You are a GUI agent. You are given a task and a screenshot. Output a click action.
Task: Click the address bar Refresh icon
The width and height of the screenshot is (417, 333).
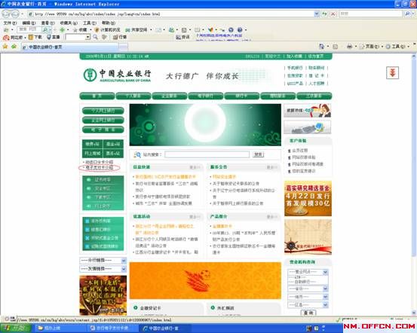point(325,14)
